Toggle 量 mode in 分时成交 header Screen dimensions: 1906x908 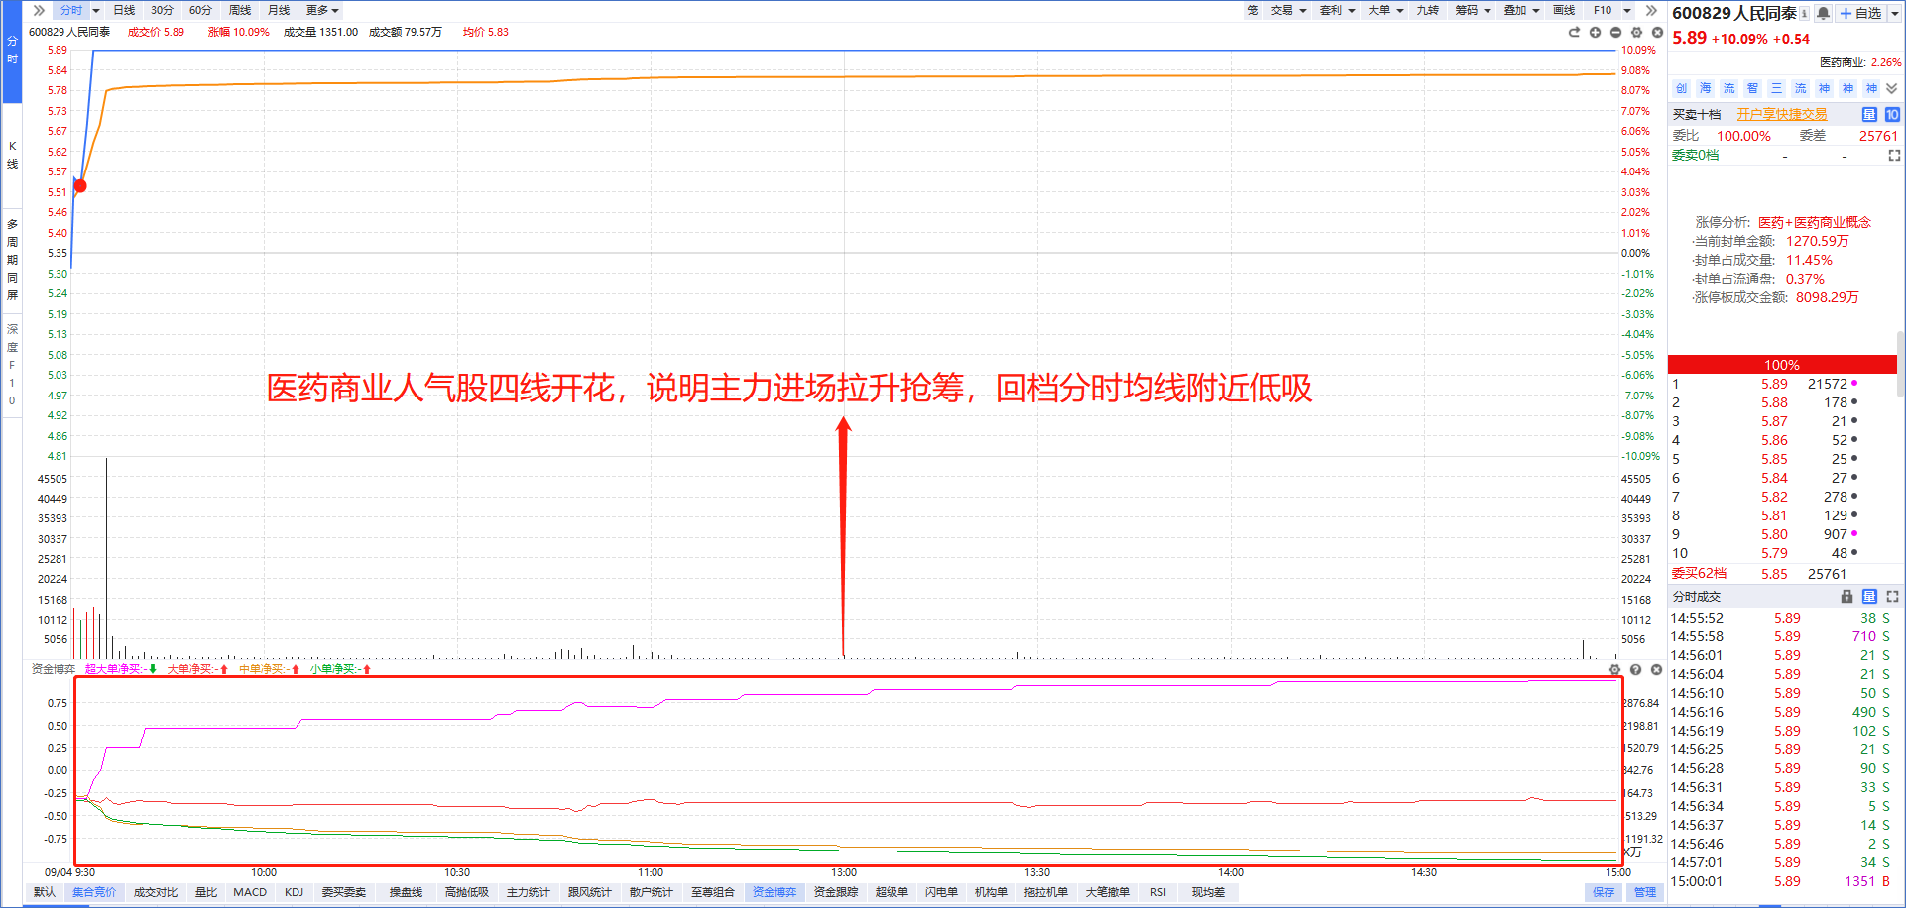(1869, 596)
